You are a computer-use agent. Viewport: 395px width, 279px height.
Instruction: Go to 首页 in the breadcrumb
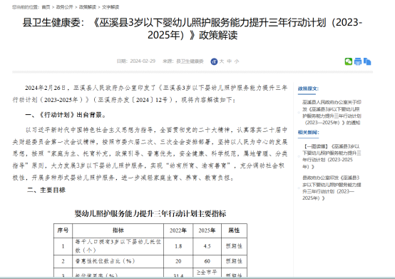(x=46, y=7)
